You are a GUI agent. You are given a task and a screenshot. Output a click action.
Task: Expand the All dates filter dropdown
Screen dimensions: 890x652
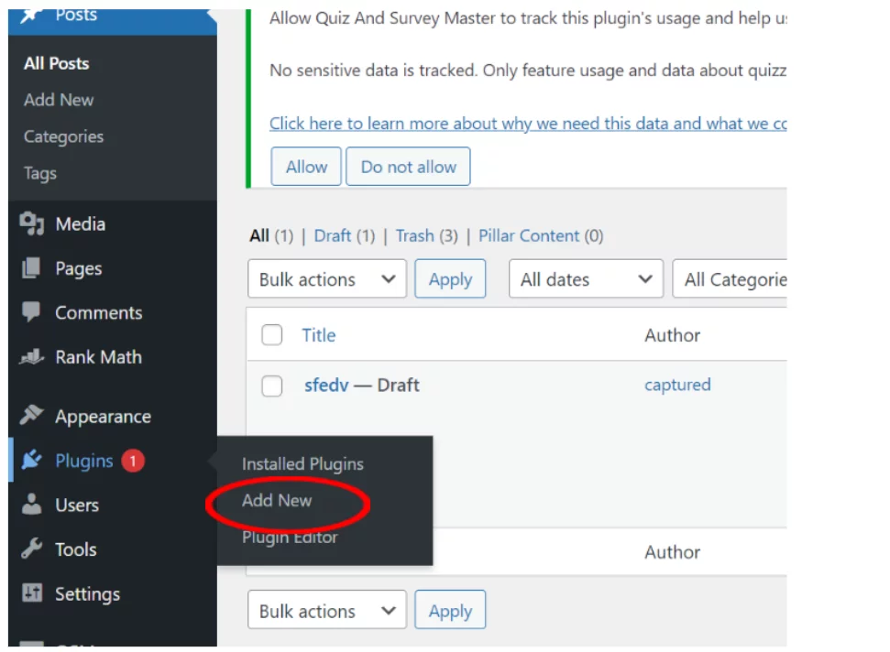click(585, 279)
